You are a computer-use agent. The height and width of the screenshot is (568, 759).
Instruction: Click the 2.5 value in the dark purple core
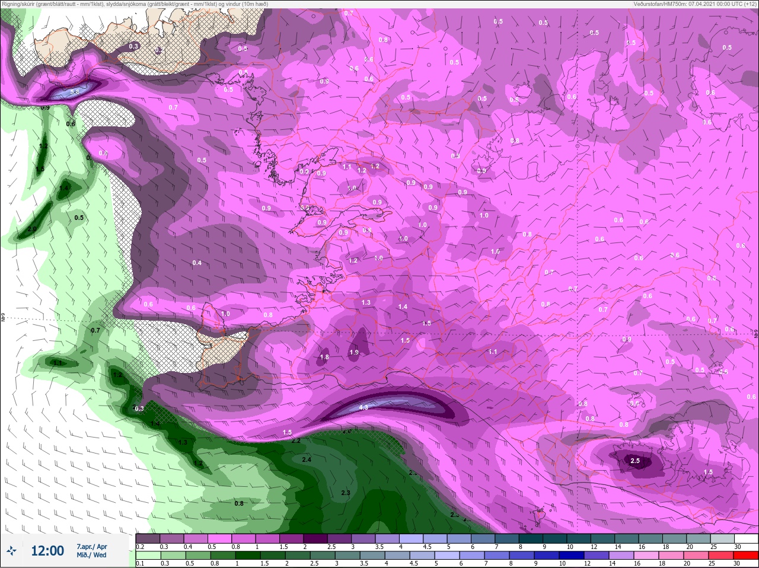(x=635, y=461)
